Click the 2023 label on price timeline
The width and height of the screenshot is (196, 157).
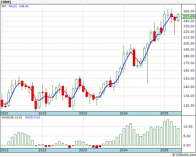point(83,113)
